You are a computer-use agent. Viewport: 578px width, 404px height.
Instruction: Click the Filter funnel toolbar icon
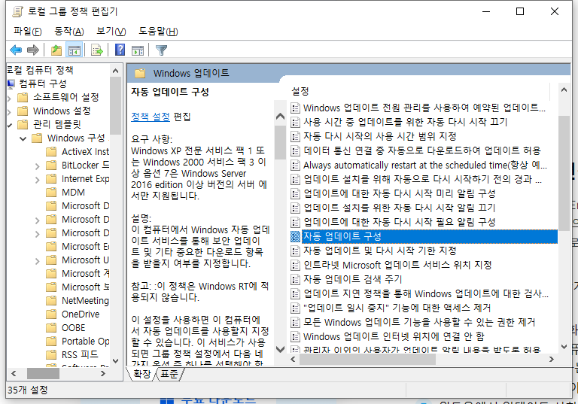pyautogui.click(x=162, y=50)
